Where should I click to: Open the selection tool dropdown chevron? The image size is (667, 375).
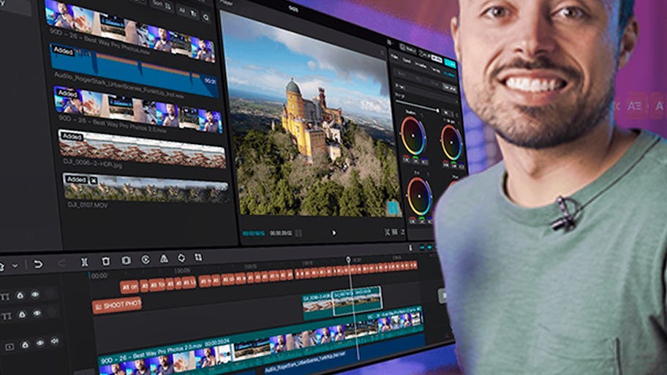[x=15, y=266]
